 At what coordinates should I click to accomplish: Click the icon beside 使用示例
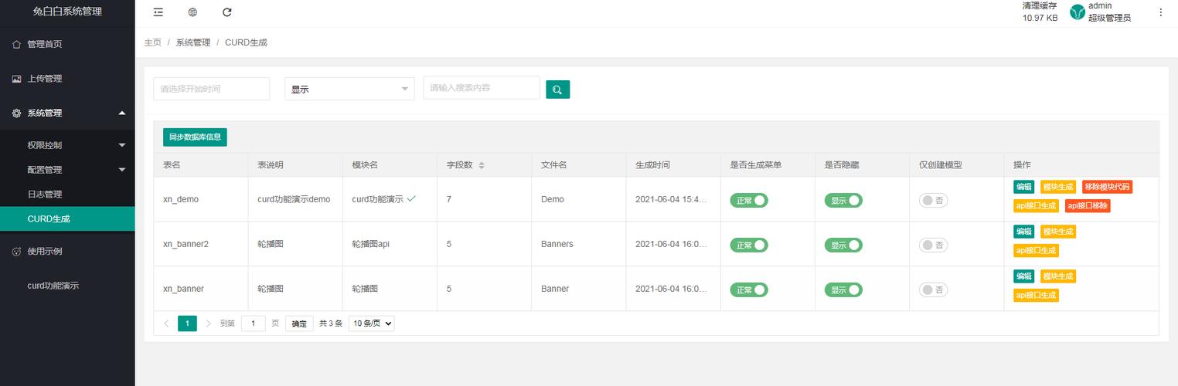pyautogui.click(x=16, y=252)
